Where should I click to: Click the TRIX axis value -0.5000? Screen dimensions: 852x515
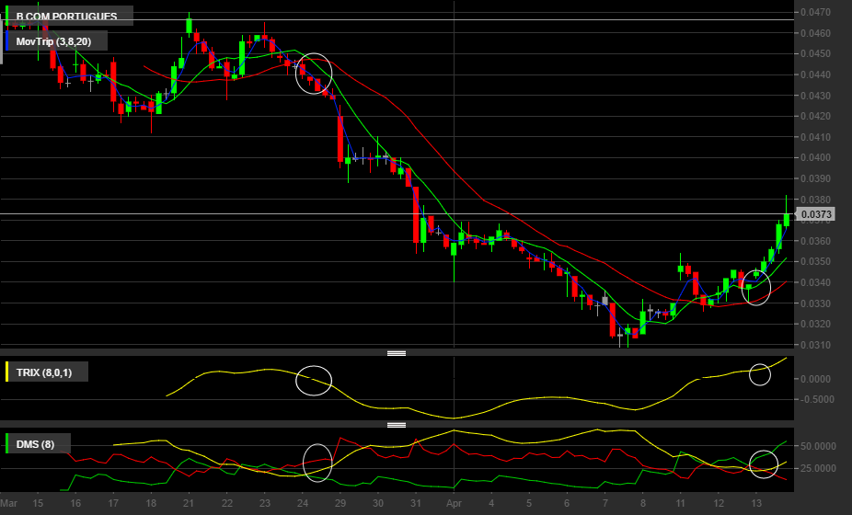pyautogui.click(x=815, y=399)
